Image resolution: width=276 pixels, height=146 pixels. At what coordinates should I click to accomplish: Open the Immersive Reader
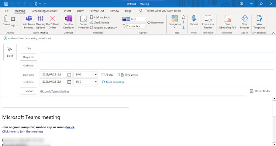click(x=208, y=19)
